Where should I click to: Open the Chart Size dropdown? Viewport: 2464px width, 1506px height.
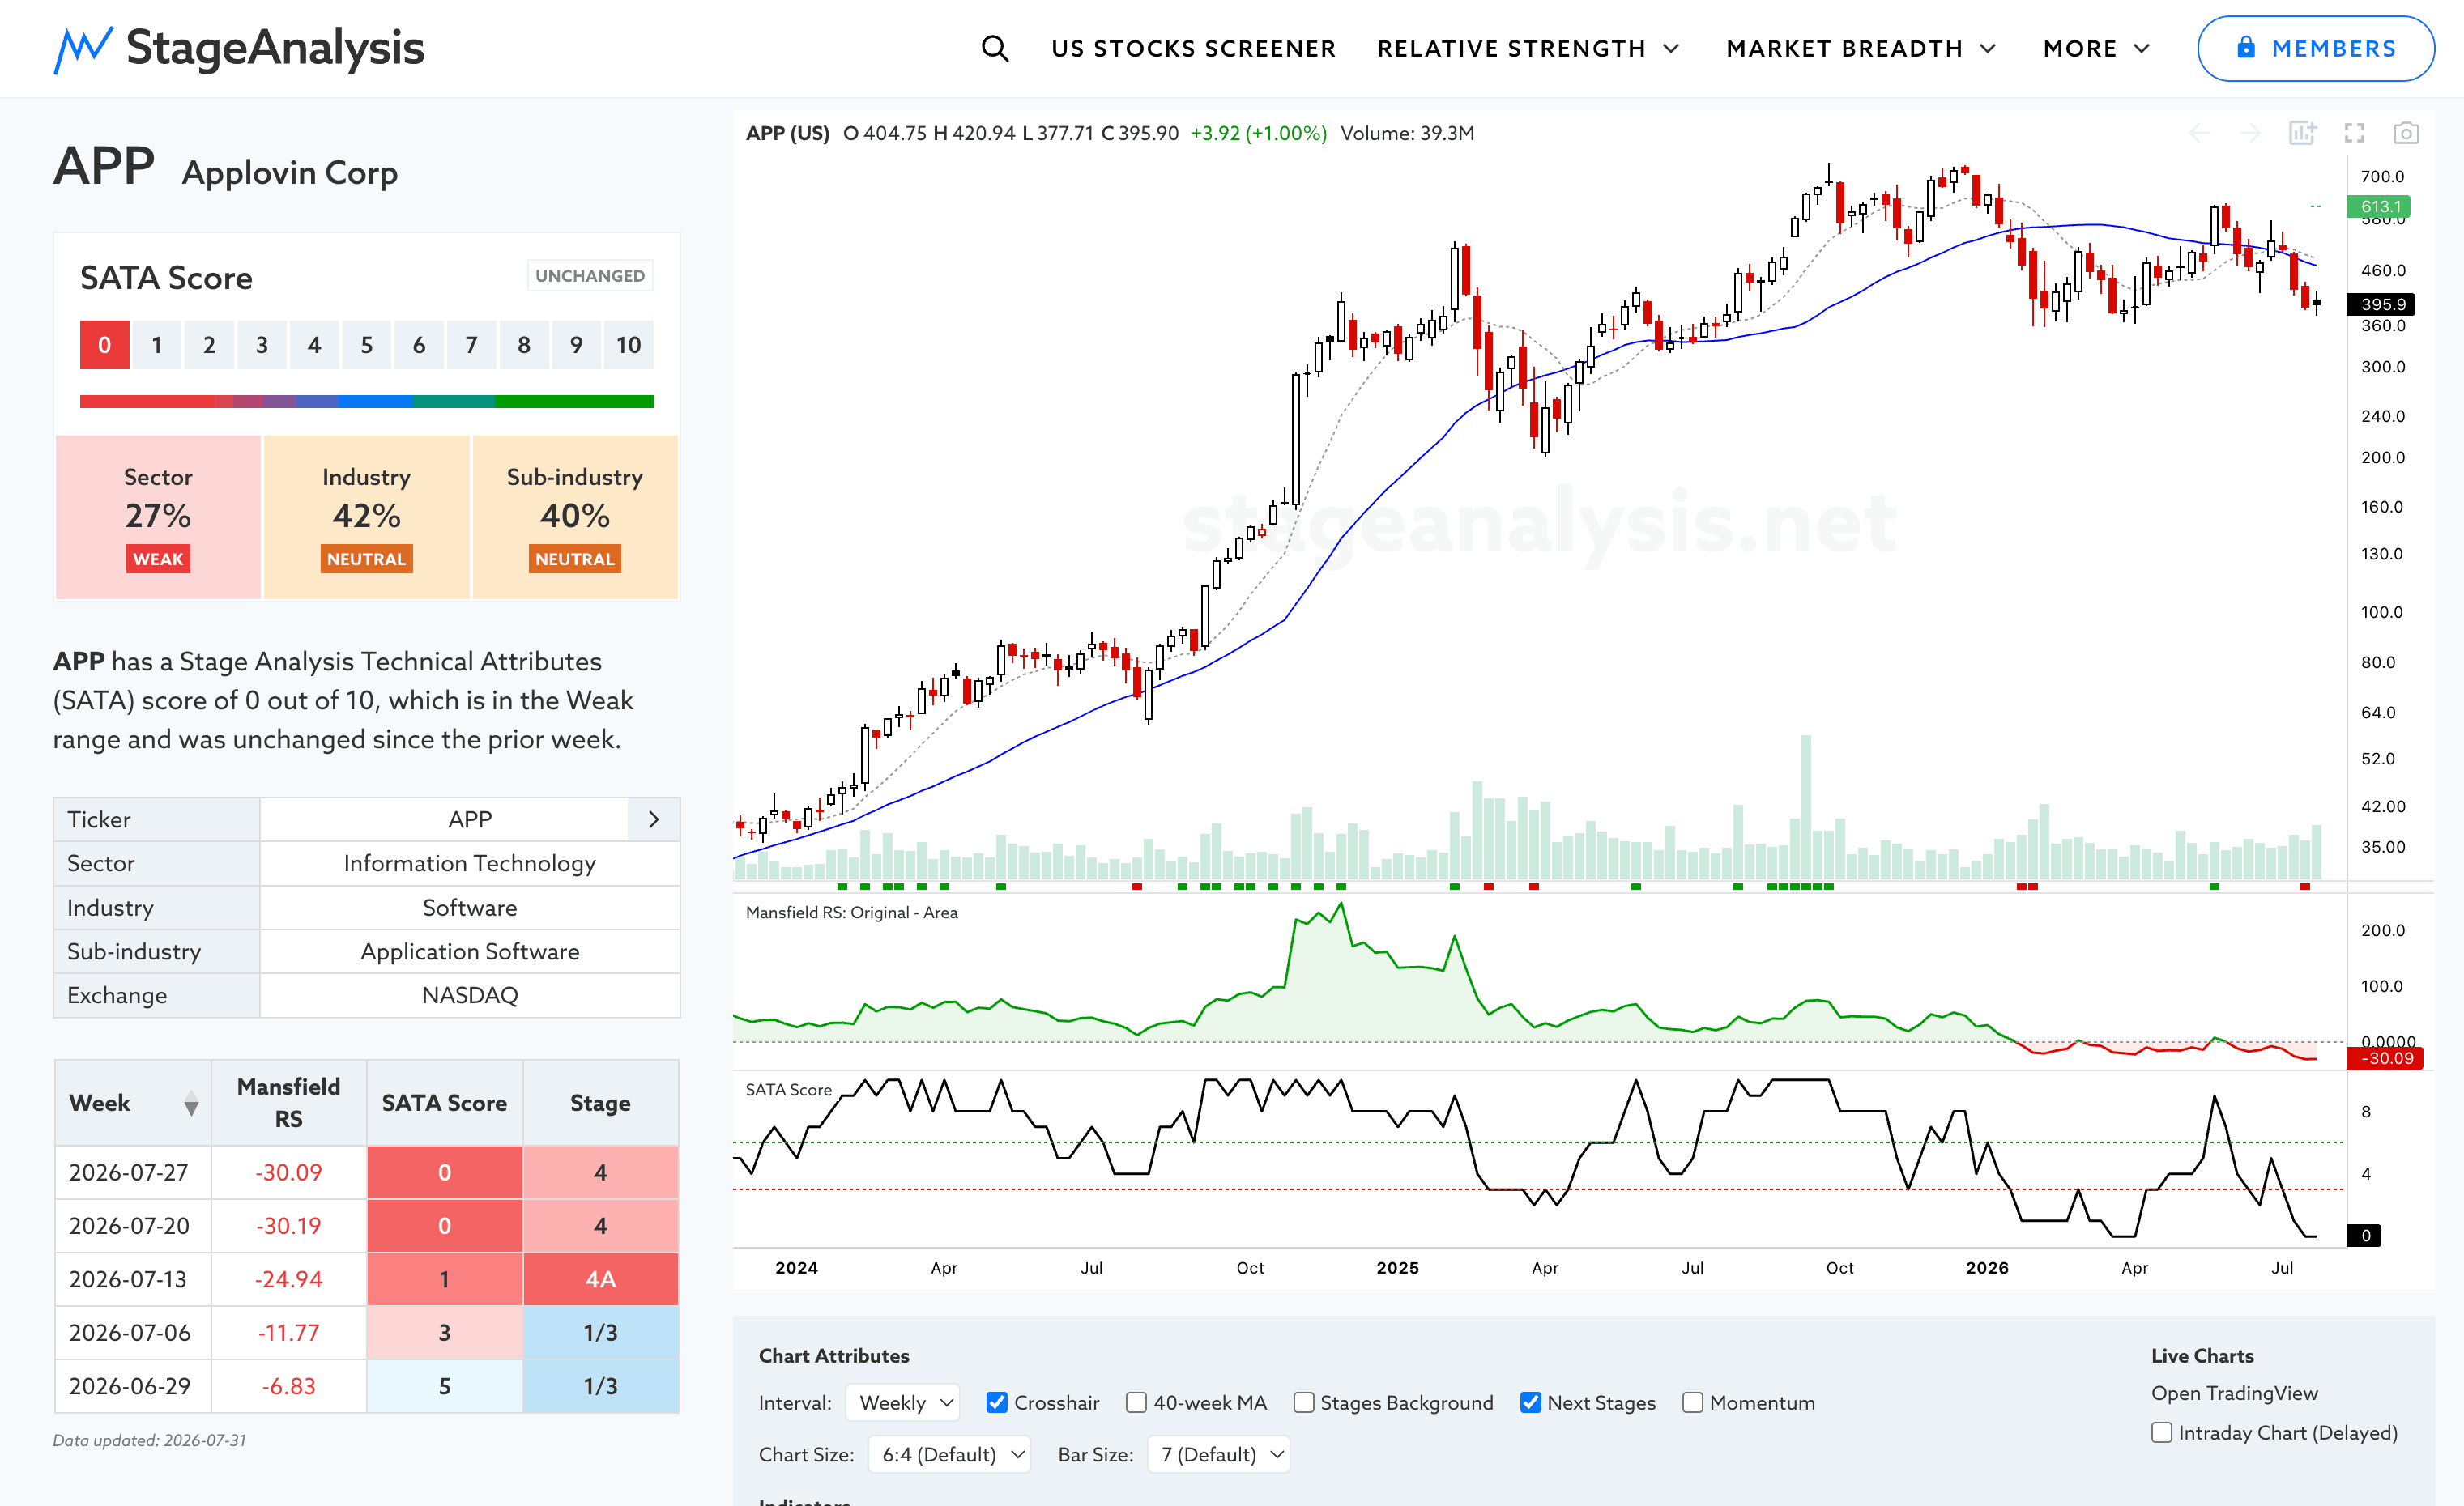click(x=949, y=1455)
